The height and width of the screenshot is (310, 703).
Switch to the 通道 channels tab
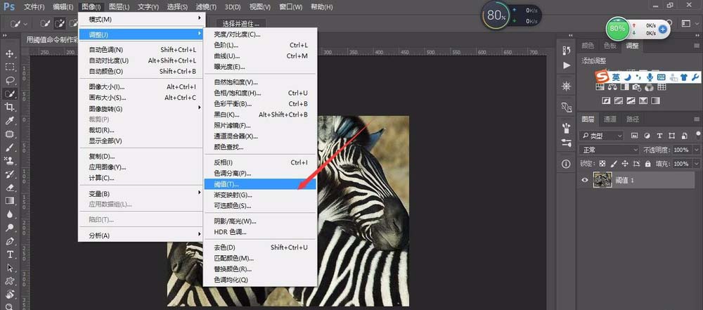(x=610, y=120)
